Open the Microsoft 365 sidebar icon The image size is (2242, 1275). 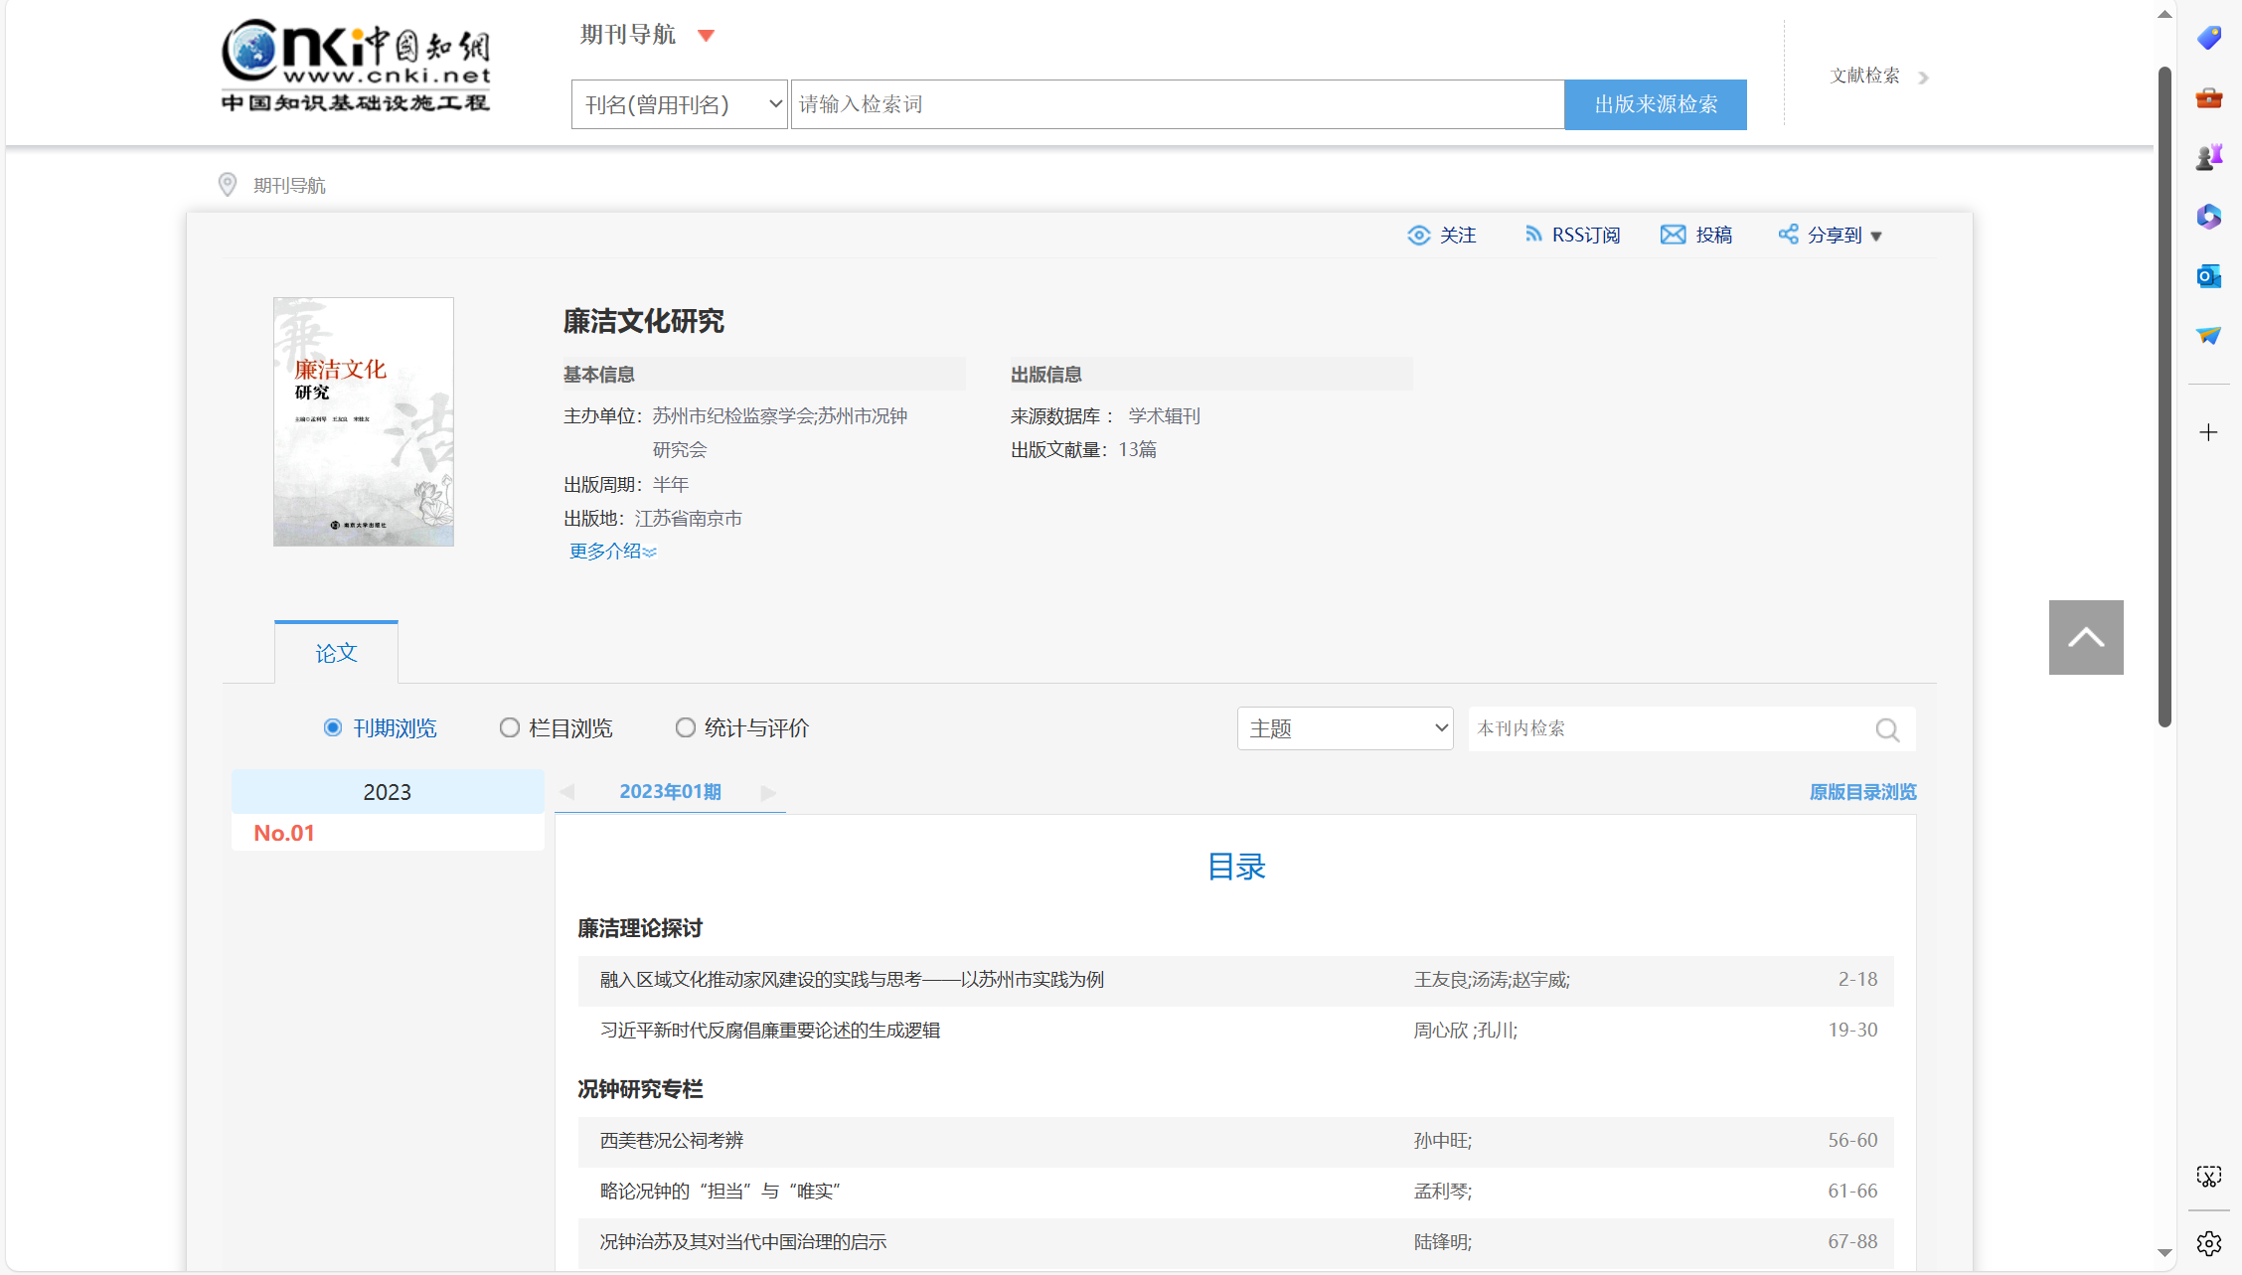(x=2209, y=217)
